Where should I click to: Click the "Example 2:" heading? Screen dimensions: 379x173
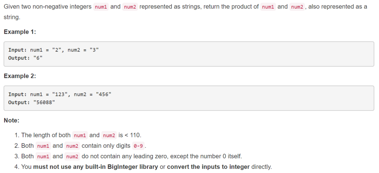click(20, 76)
